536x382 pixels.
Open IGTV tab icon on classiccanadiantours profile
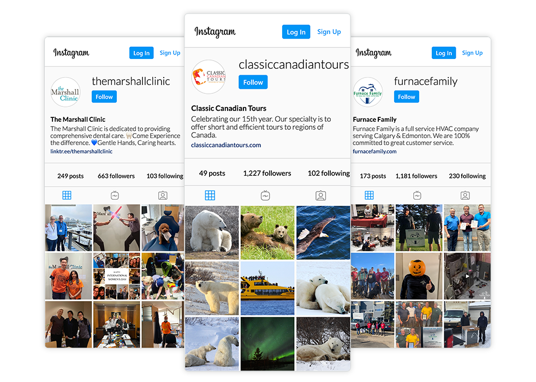265,195
